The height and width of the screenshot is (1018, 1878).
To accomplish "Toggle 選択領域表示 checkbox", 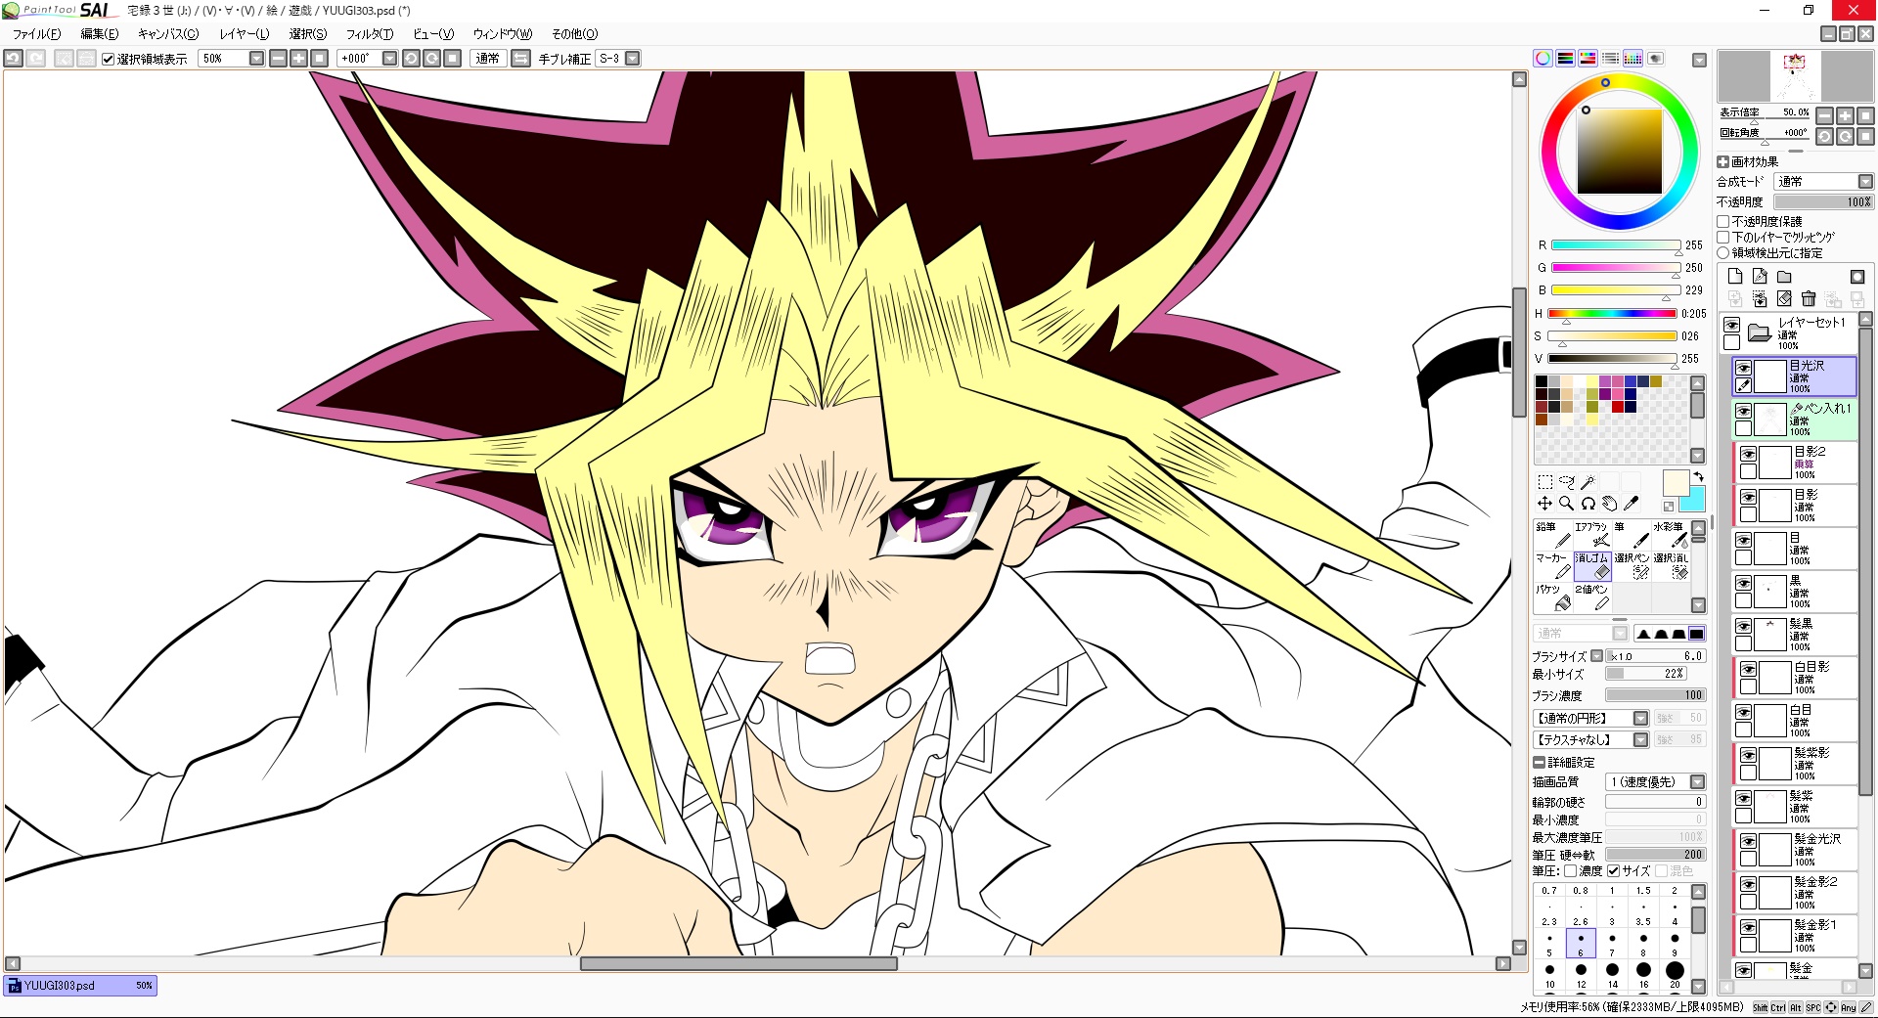I will pyautogui.click(x=109, y=59).
